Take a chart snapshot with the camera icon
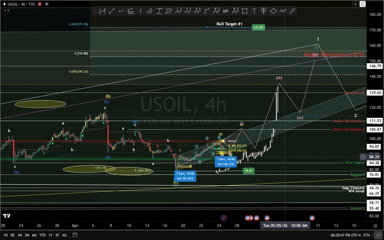The height and width of the screenshot is (240, 384). (363, 4)
